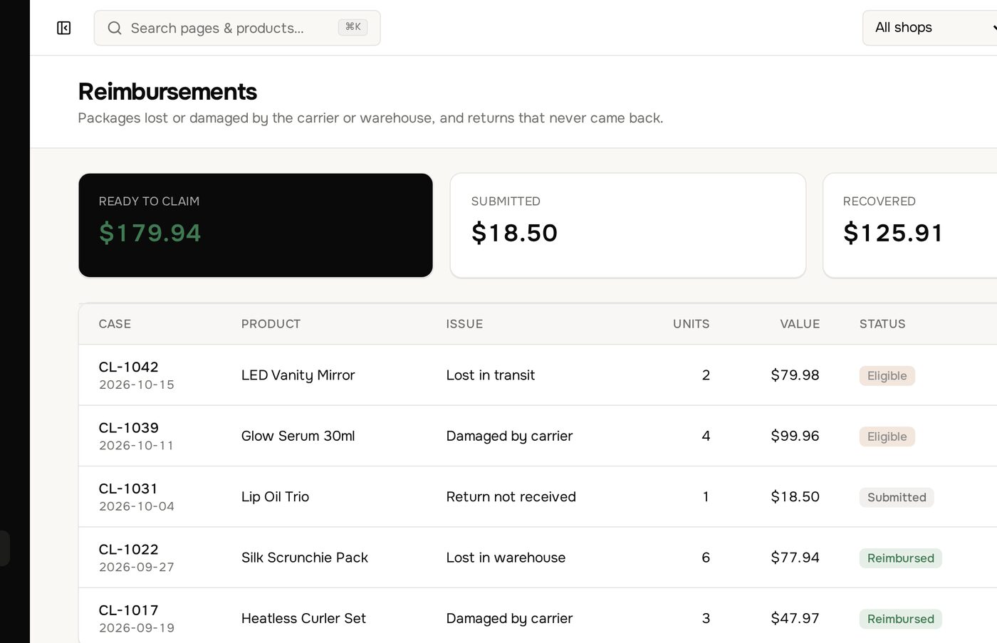
Task: Click the $77.94 value
Action: pos(795,558)
